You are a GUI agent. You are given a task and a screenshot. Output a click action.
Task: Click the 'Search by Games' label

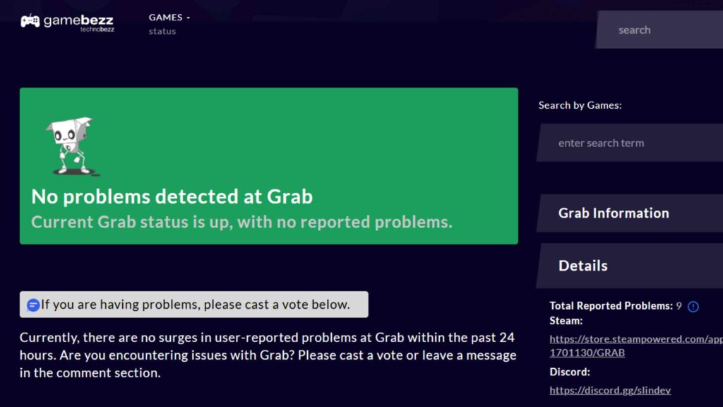[x=580, y=105]
